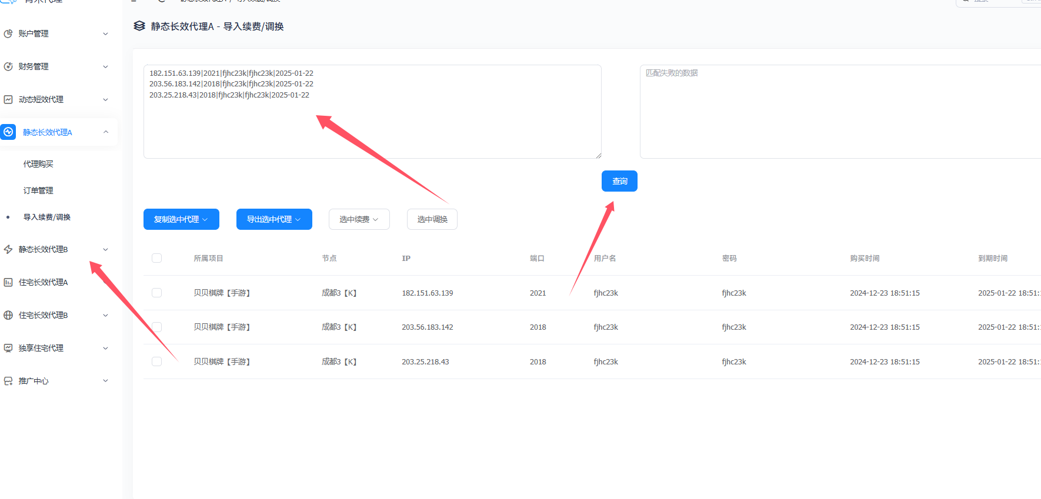Open 代理购买 submenu item
Screen dimensions: 1041x499
point(38,164)
